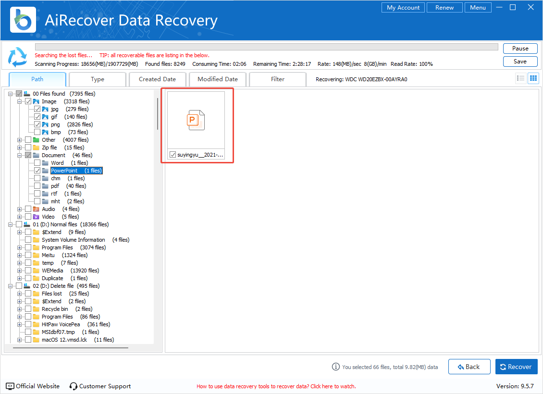543x394 pixels.
Task: Expand the Other folder node
Action: tap(20, 140)
